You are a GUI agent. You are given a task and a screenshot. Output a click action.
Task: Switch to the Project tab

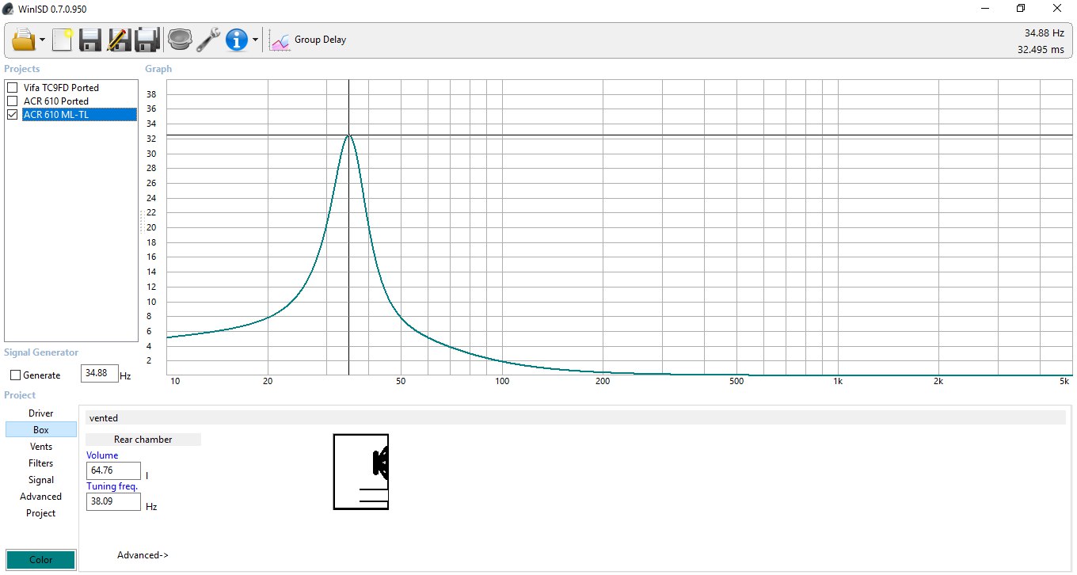[x=41, y=513]
